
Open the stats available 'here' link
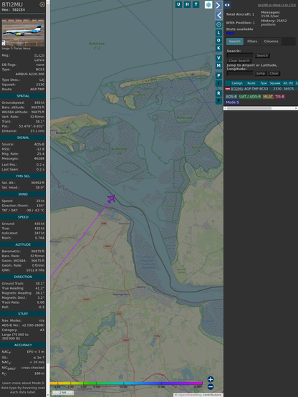tap(230, 33)
